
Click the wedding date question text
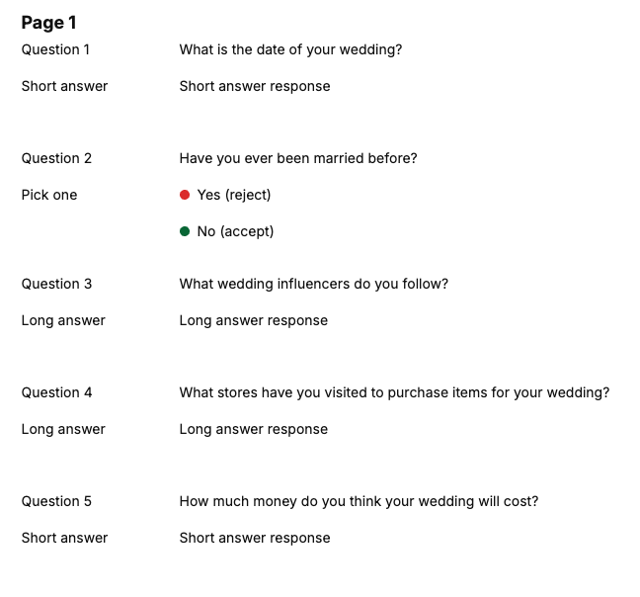[290, 49]
